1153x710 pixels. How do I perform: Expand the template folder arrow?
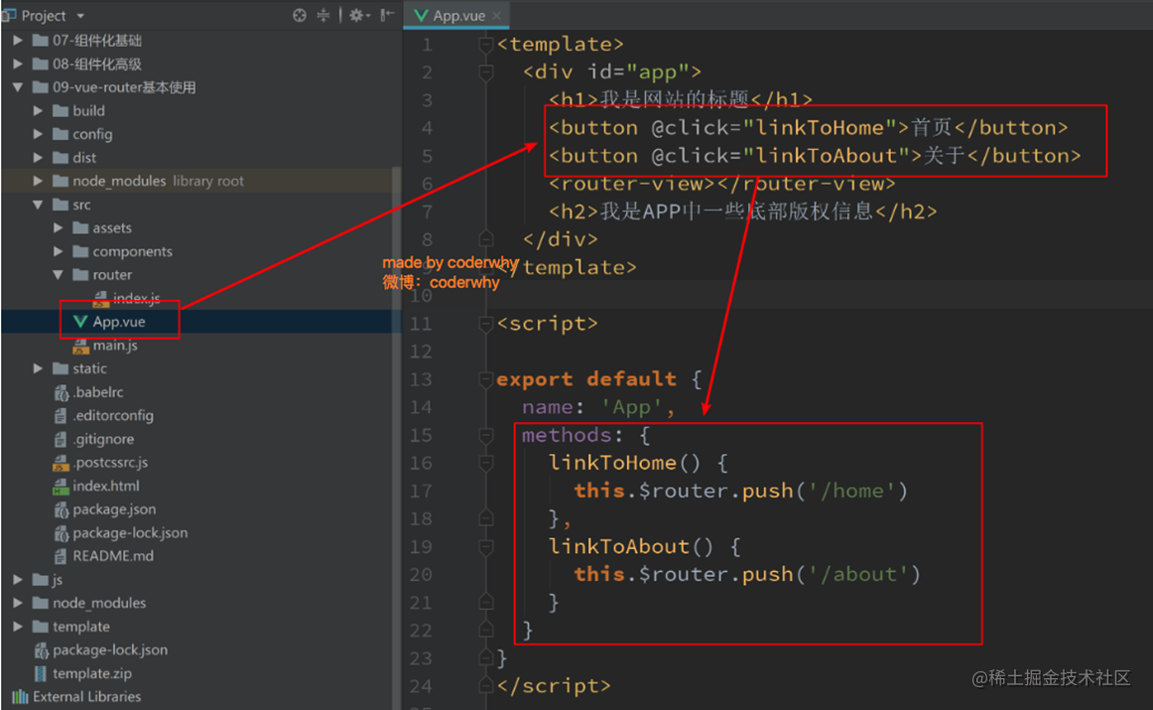[18, 627]
